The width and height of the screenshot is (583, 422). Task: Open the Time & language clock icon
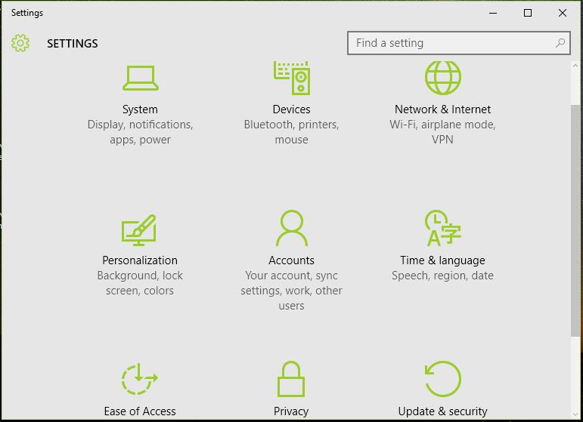point(443,228)
